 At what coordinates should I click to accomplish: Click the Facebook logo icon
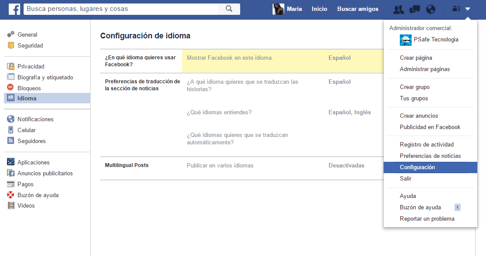click(x=14, y=9)
